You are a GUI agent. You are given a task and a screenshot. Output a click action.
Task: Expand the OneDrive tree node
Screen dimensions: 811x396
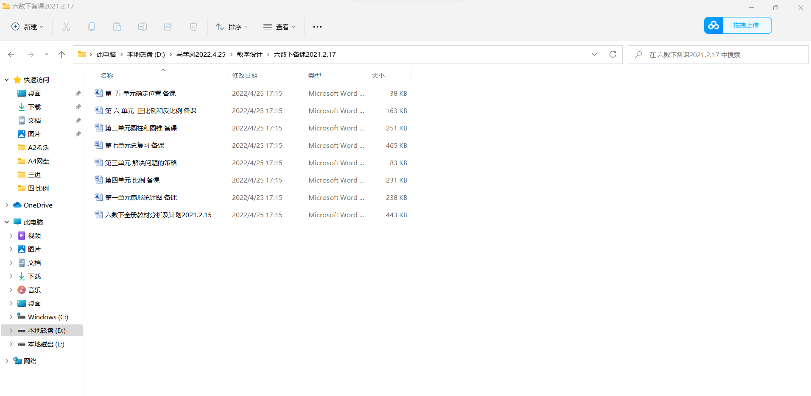point(7,205)
